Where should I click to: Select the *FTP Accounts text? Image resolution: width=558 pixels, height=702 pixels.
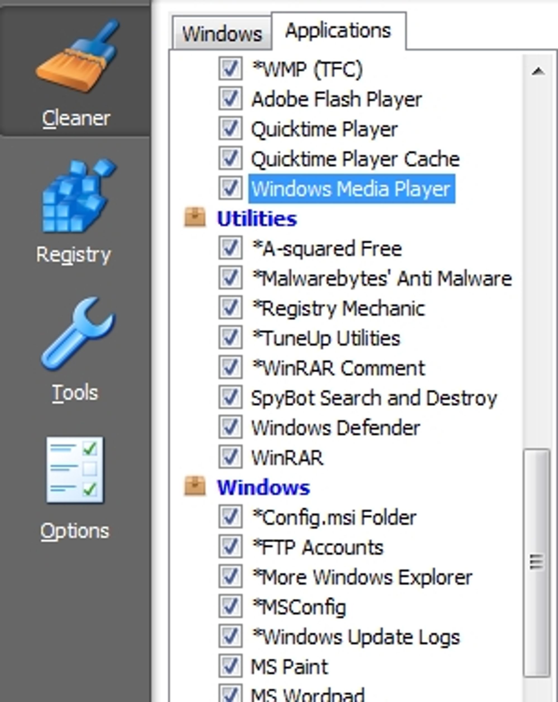tap(318, 547)
